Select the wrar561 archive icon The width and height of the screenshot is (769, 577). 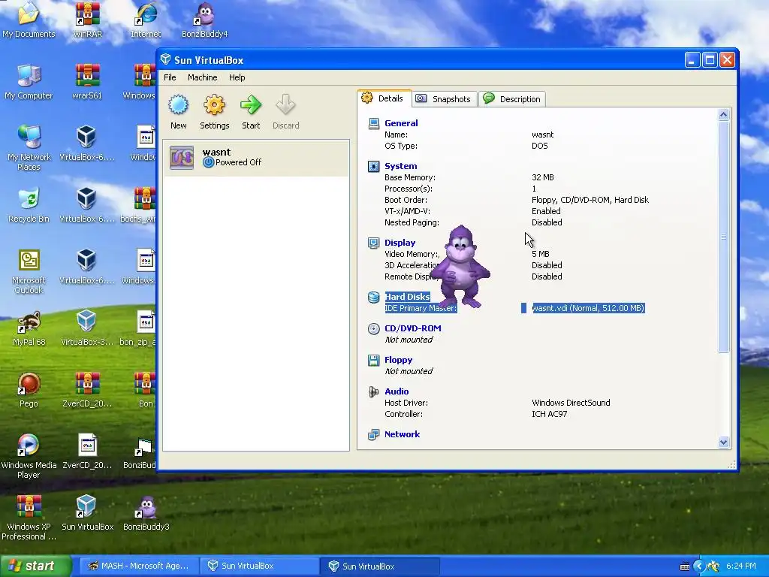click(x=87, y=81)
